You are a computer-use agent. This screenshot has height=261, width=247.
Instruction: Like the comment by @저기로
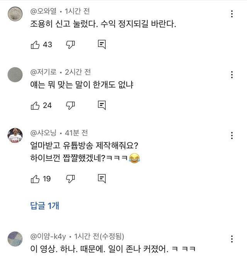(x=35, y=105)
